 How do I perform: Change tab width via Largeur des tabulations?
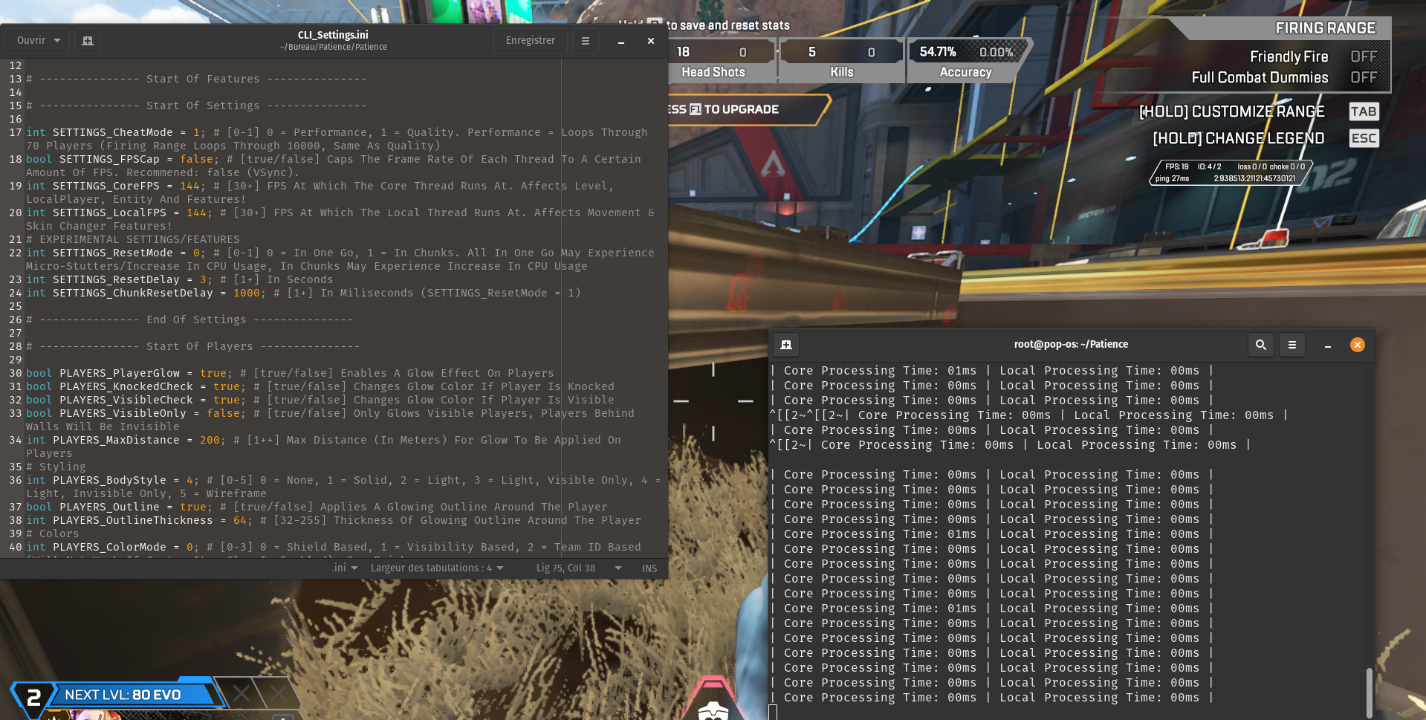pos(437,568)
